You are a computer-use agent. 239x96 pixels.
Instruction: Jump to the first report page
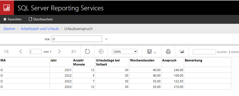(x=6, y=51)
